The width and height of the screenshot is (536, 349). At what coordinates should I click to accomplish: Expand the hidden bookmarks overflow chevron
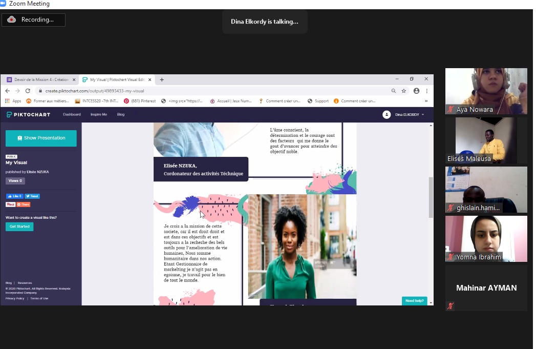tap(426, 101)
